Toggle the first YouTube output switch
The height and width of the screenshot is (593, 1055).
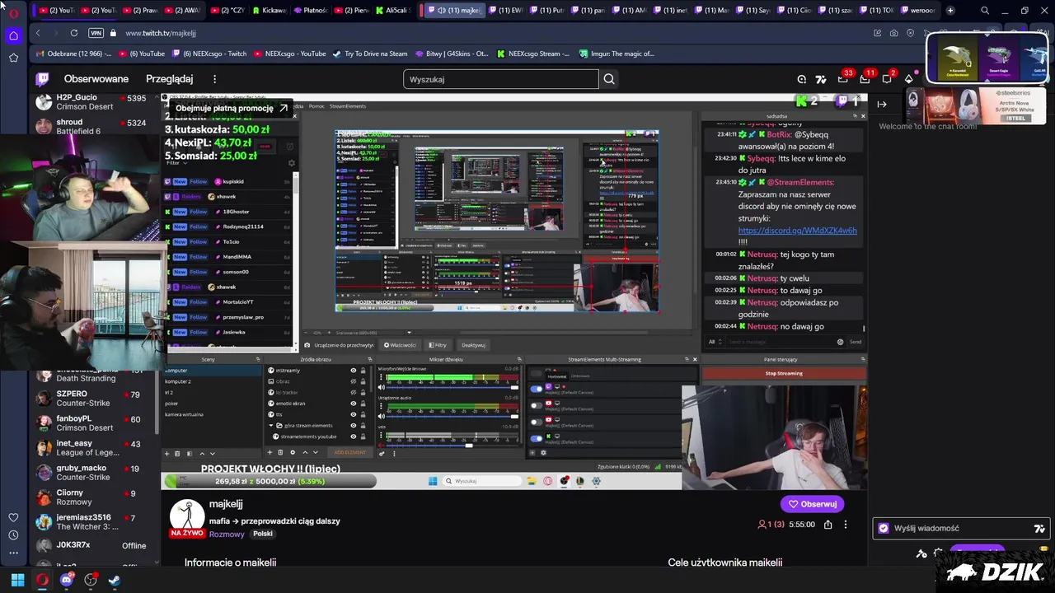(x=537, y=404)
